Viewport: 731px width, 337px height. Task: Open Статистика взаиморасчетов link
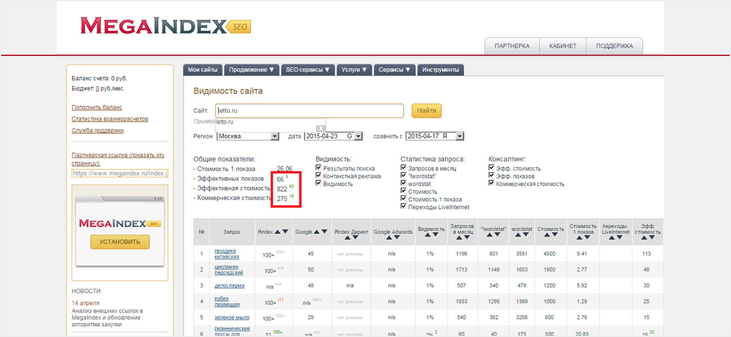point(110,119)
